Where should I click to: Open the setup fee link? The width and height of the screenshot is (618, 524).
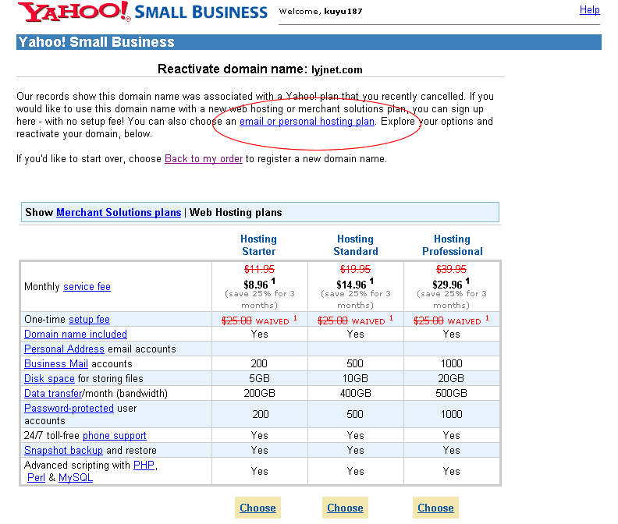pos(89,319)
